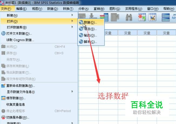Expand Display Data File Information (显示数据文件信息) submenu
Image resolution: width=176 pixels, height=124 pixels.
click(x=39, y=92)
